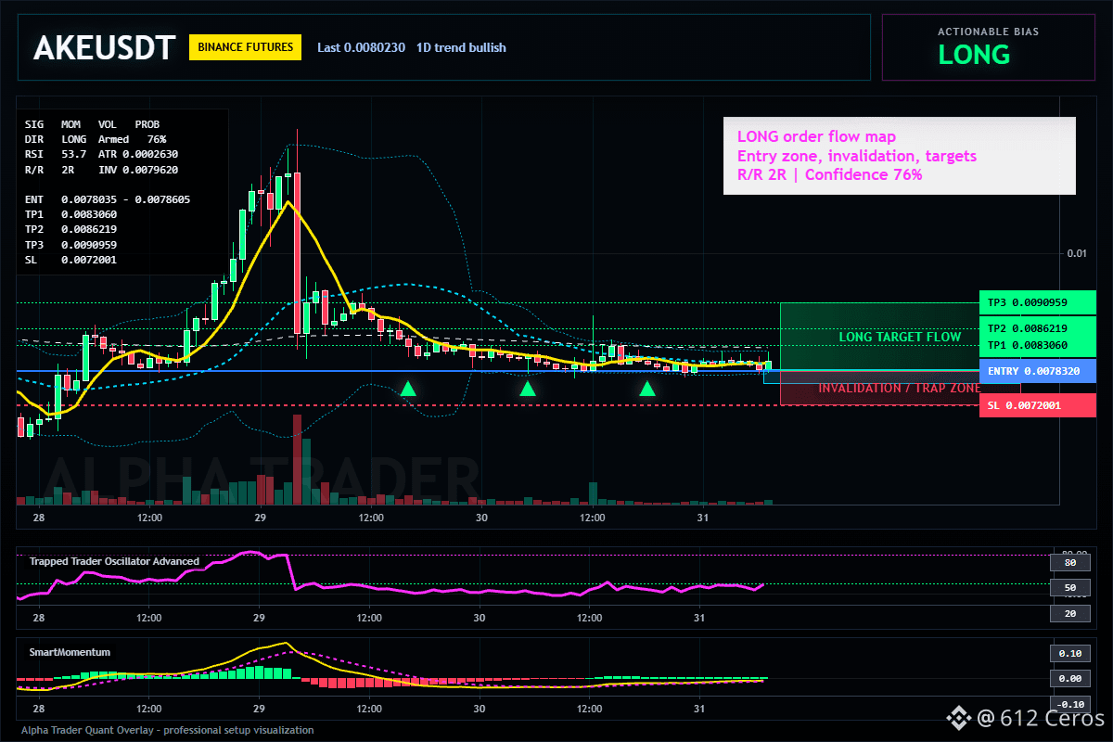The height and width of the screenshot is (742, 1113).
Task: Click the ENT 0.0078035 - 0.0078605 row
Action: click(x=107, y=199)
